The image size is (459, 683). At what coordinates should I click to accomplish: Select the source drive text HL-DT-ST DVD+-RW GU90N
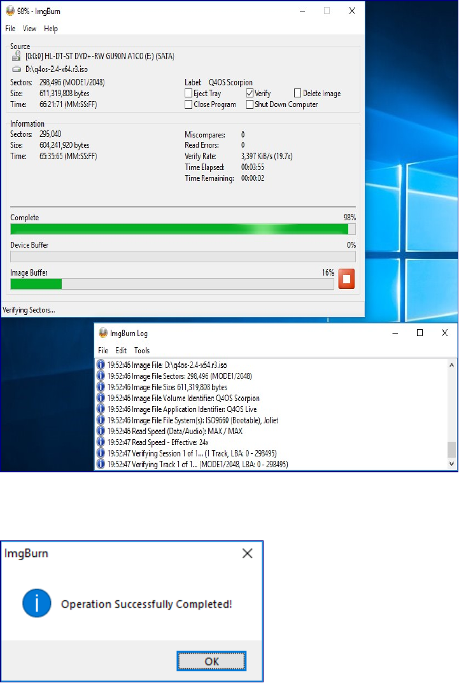pos(100,56)
